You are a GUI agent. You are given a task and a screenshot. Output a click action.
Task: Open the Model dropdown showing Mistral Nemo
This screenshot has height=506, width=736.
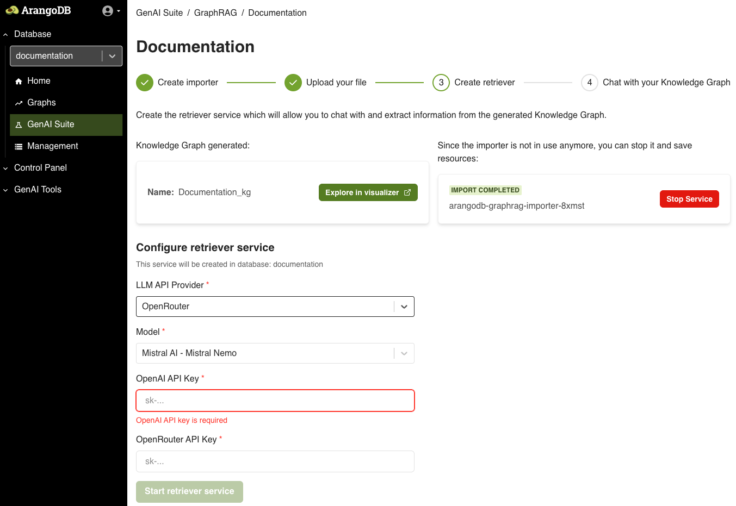click(x=275, y=353)
